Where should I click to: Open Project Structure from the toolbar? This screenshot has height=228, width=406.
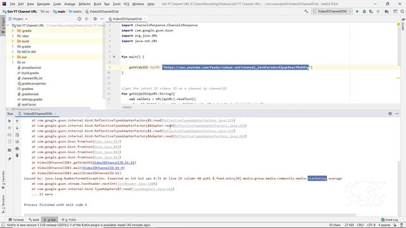click(x=386, y=11)
